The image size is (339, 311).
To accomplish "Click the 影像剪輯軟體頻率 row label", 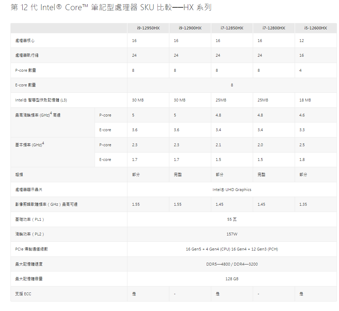I will tap(46, 204).
